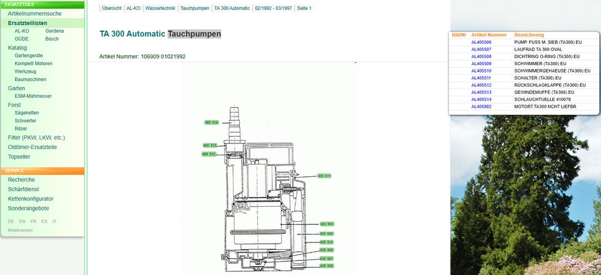Open the Bosch spare parts list
This screenshot has width=601, height=275.
pos(52,39)
